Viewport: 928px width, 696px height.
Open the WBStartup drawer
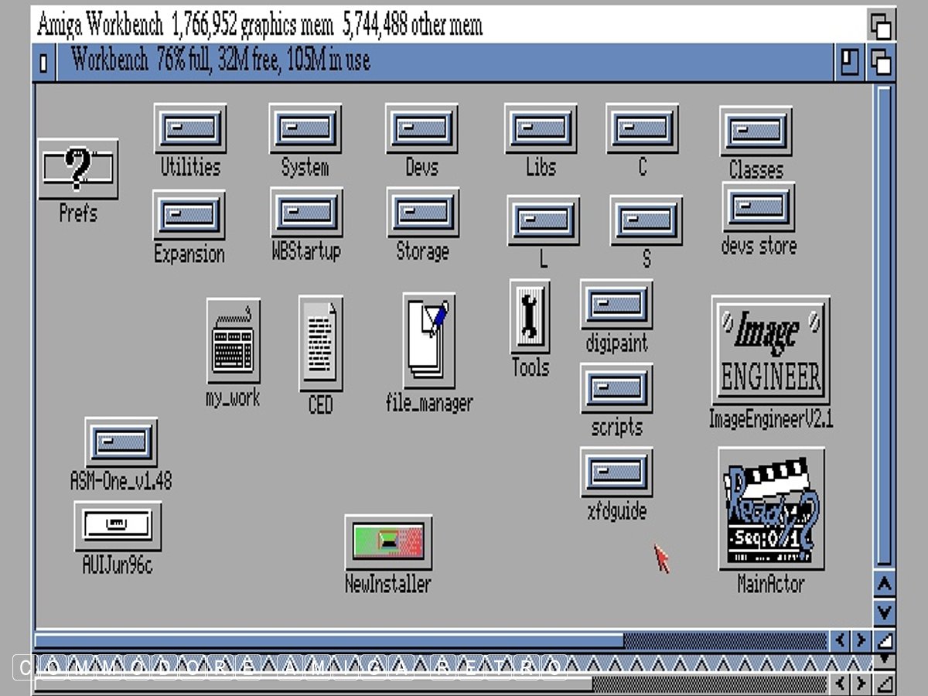click(306, 213)
